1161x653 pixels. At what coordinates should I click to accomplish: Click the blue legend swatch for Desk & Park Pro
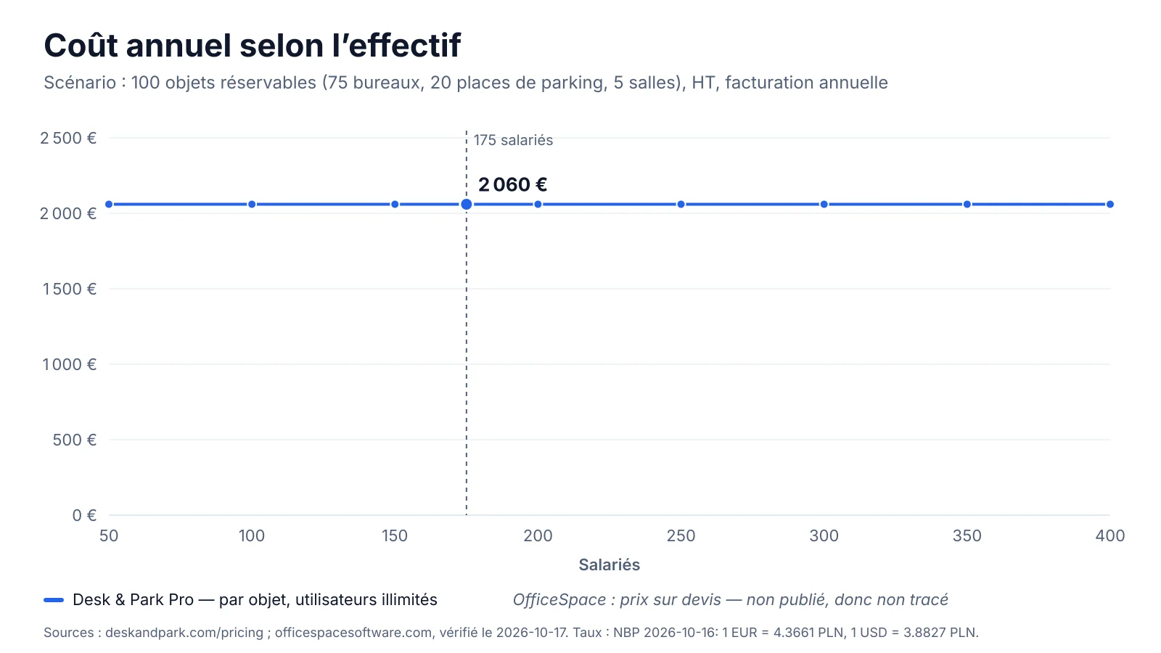tap(54, 600)
